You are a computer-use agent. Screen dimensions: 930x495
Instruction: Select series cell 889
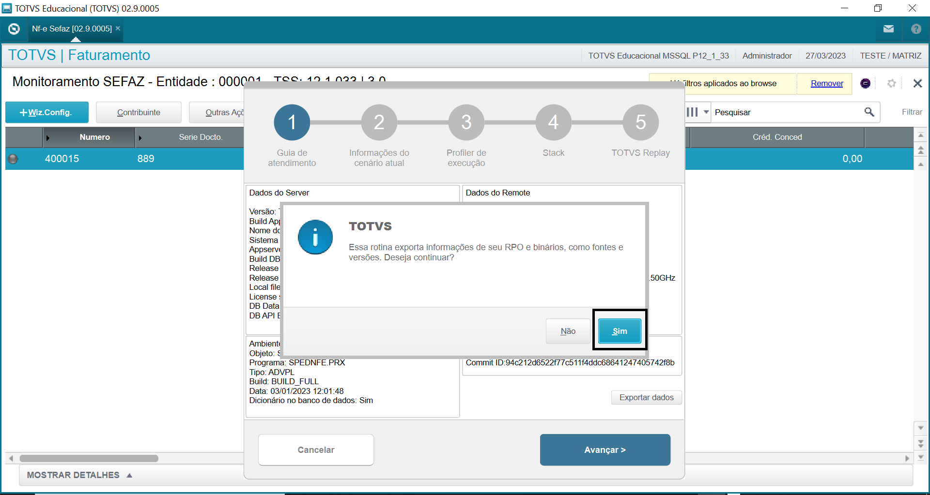click(145, 159)
